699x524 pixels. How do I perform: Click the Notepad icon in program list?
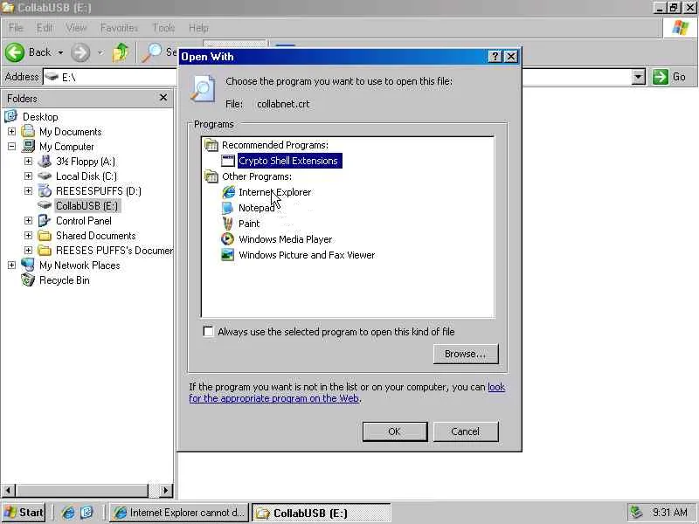[x=228, y=208]
